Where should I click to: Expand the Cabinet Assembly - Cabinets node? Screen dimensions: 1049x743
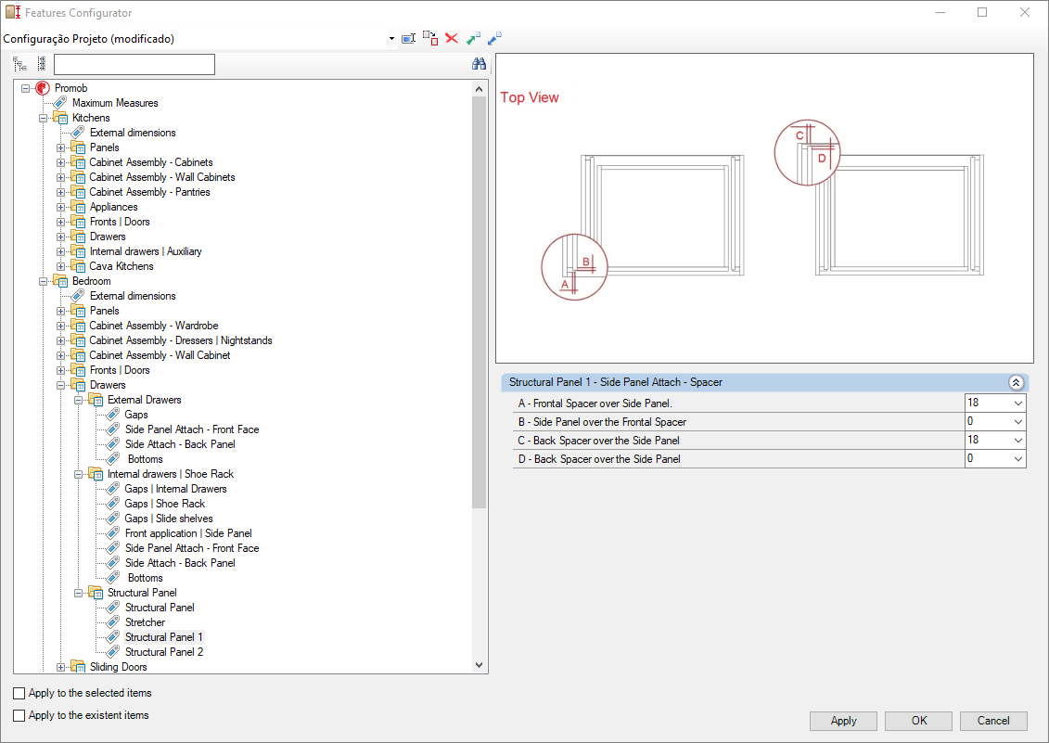(x=61, y=162)
